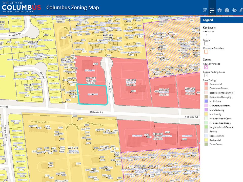Viewport: 243px width, 182px height.
Task: Click the Special Parking Areas symbol
Action: coord(206,75)
